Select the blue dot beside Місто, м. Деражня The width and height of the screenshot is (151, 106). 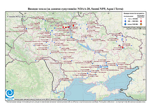tap(48, 48)
